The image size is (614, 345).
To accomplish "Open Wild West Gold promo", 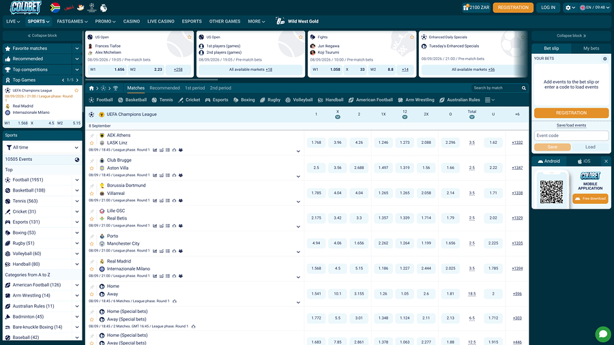I will 297,22.
